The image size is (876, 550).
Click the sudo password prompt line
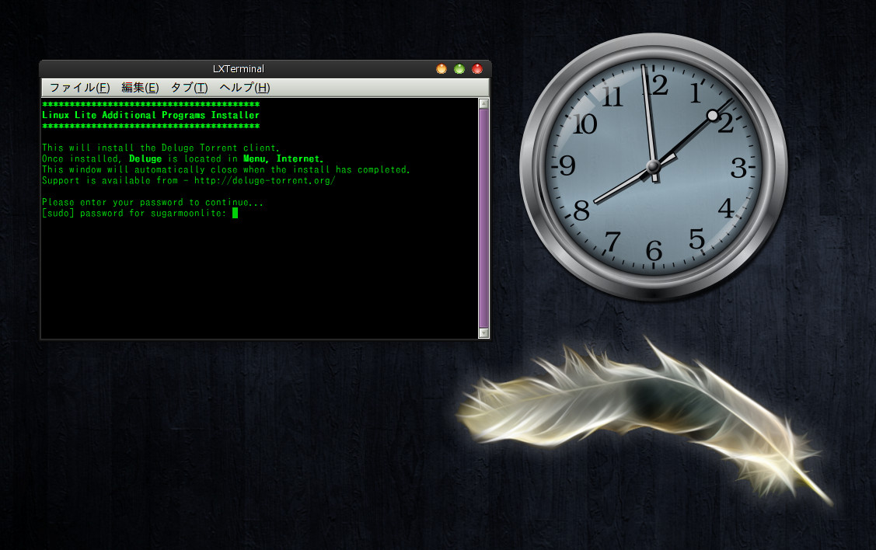click(140, 214)
